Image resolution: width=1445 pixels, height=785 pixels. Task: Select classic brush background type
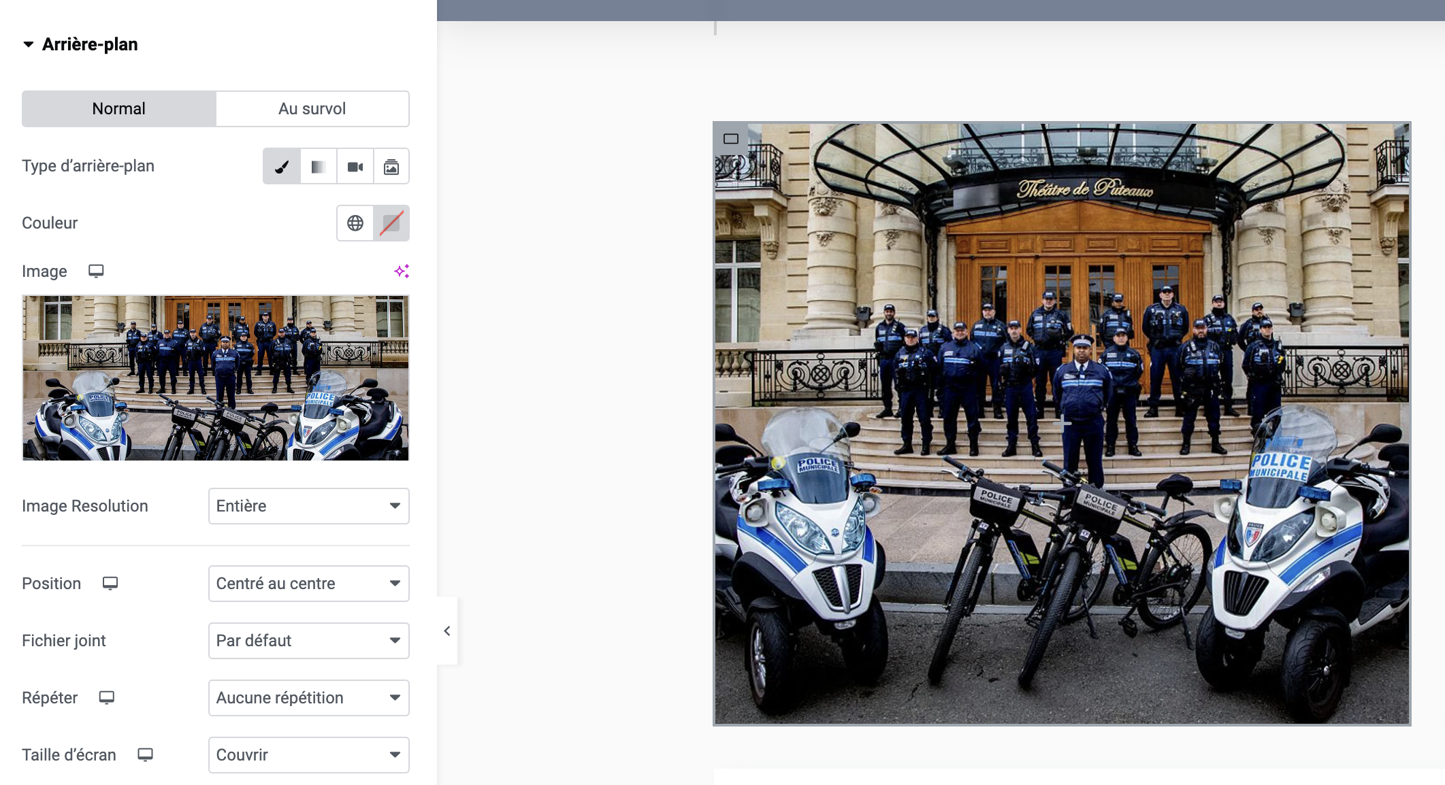(282, 167)
